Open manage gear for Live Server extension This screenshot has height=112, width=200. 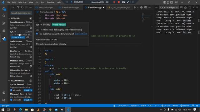tap(31, 57)
